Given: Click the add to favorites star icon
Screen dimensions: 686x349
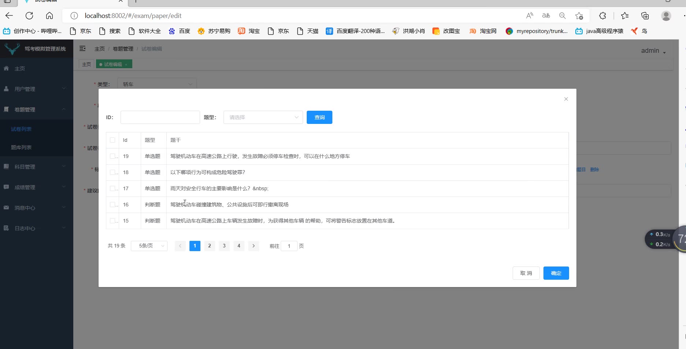Looking at the screenshot, I should 579,16.
